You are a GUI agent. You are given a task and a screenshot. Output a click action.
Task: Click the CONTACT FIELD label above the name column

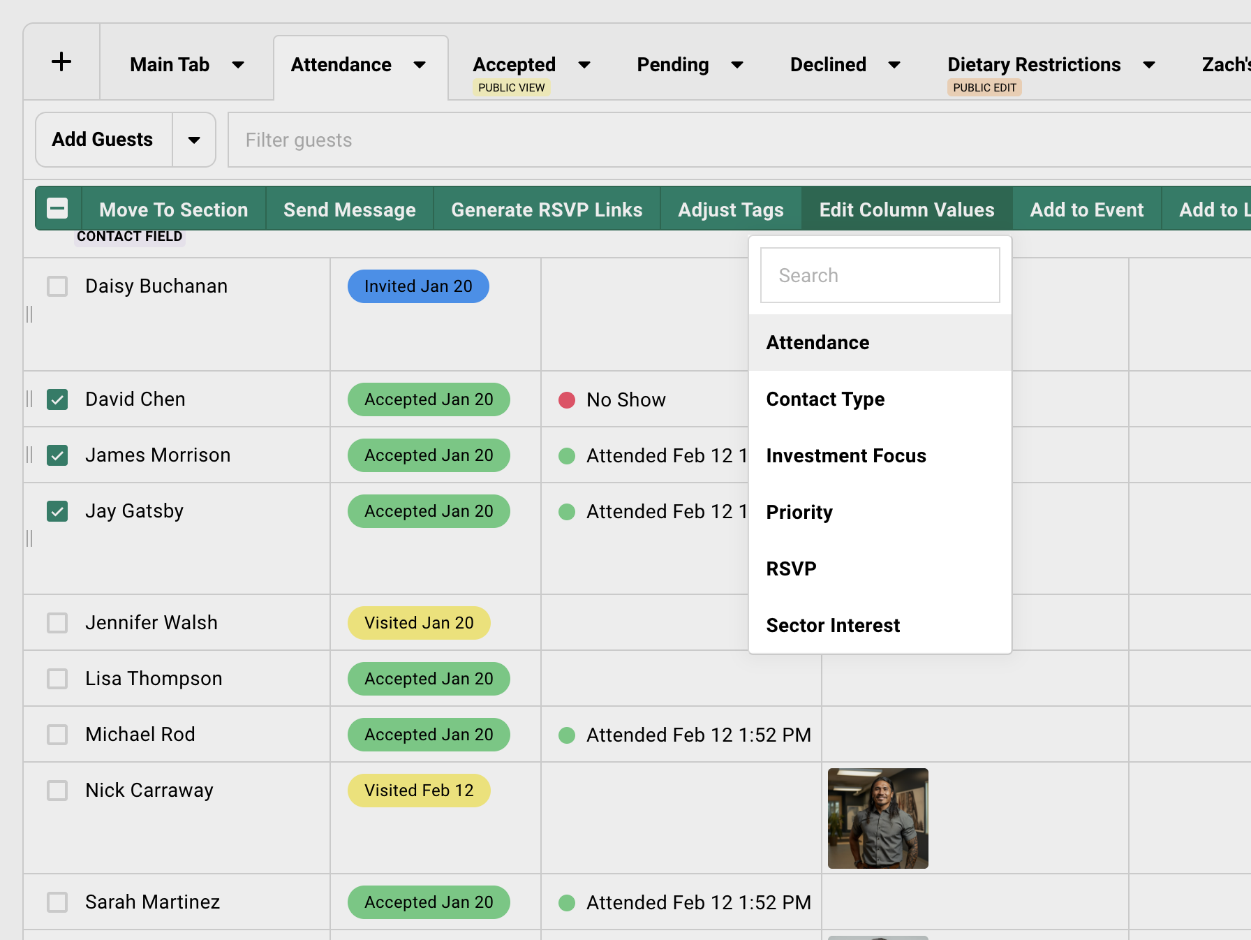130,236
